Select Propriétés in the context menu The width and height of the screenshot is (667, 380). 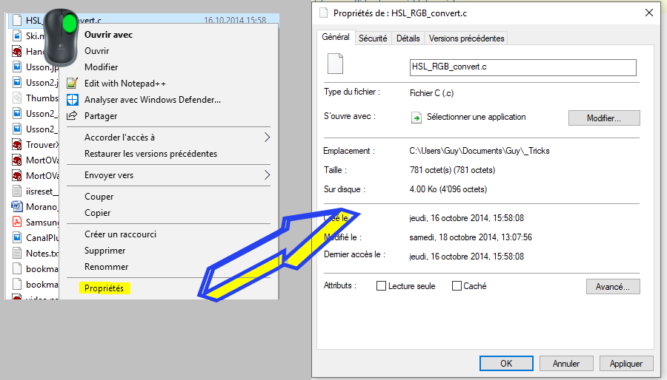coord(104,288)
